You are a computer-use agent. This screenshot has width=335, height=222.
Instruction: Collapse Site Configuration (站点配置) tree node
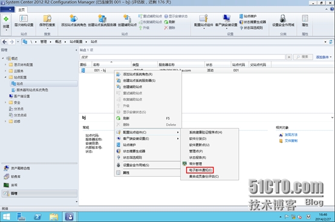pyautogui.click(x=5, y=77)
